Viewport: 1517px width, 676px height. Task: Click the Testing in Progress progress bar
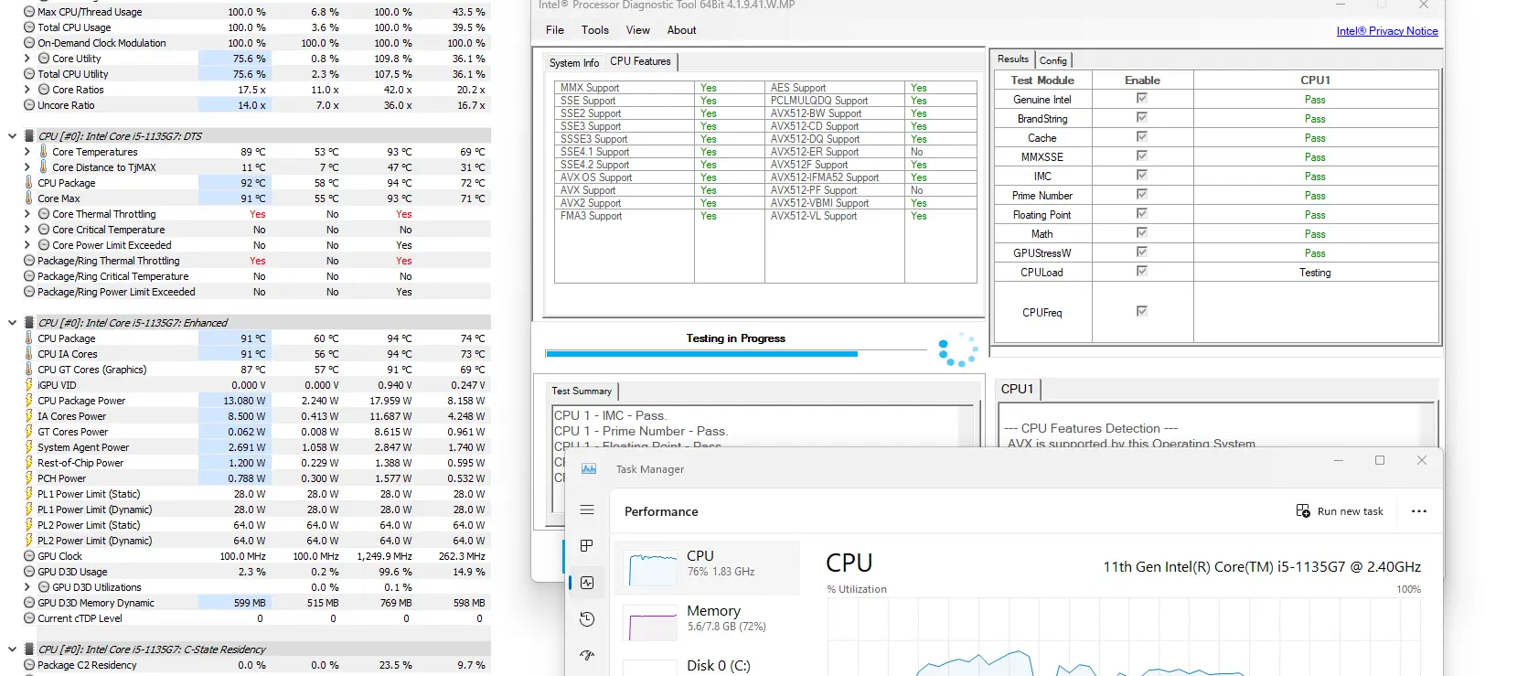click(736, 353)
